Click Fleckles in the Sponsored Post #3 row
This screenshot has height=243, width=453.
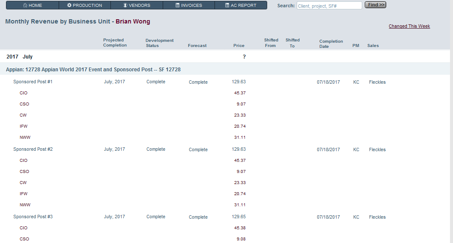[x=377, y=217]
